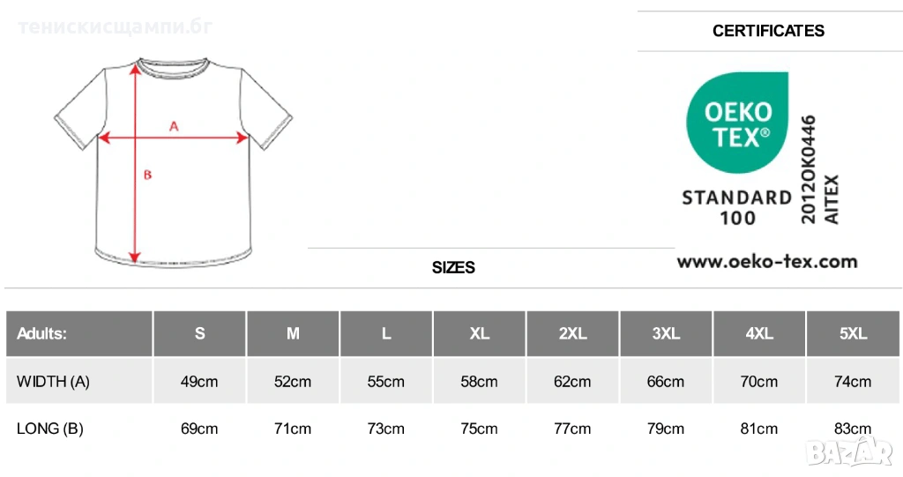Open the www.oeko-tex.com link
903x477 pixels.
click(766, 261)
